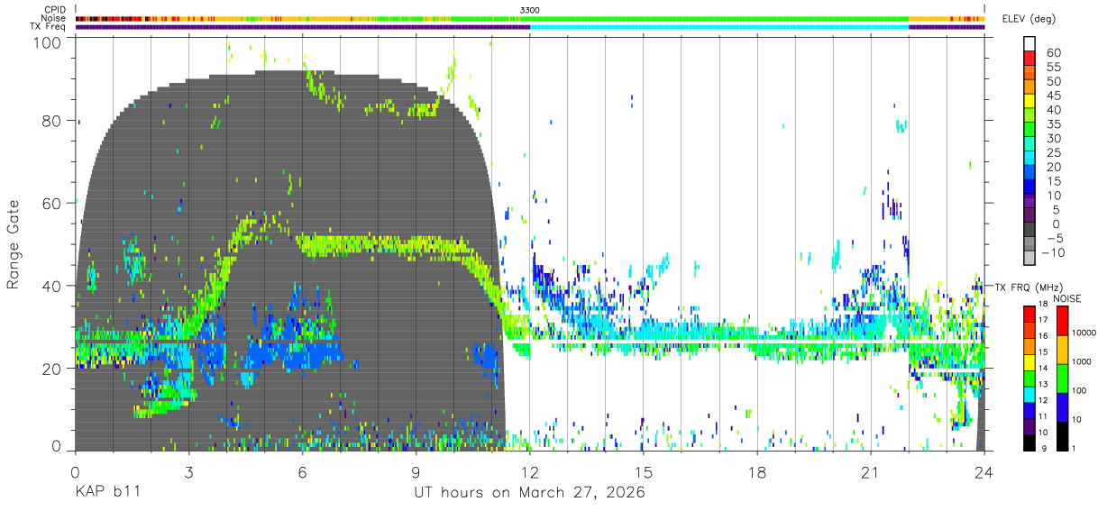
Task: Click the x-axis hour tick '15'
Action: (644, 471)
